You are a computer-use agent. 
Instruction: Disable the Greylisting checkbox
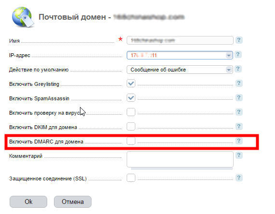coord(131,83)
